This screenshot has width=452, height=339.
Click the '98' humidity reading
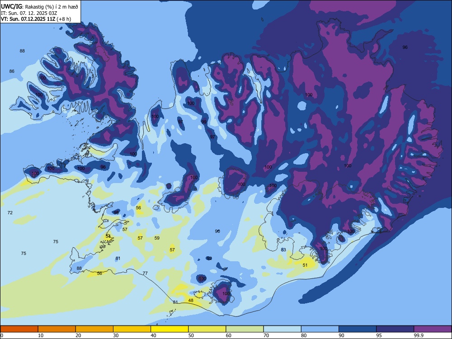pos(116,212)
